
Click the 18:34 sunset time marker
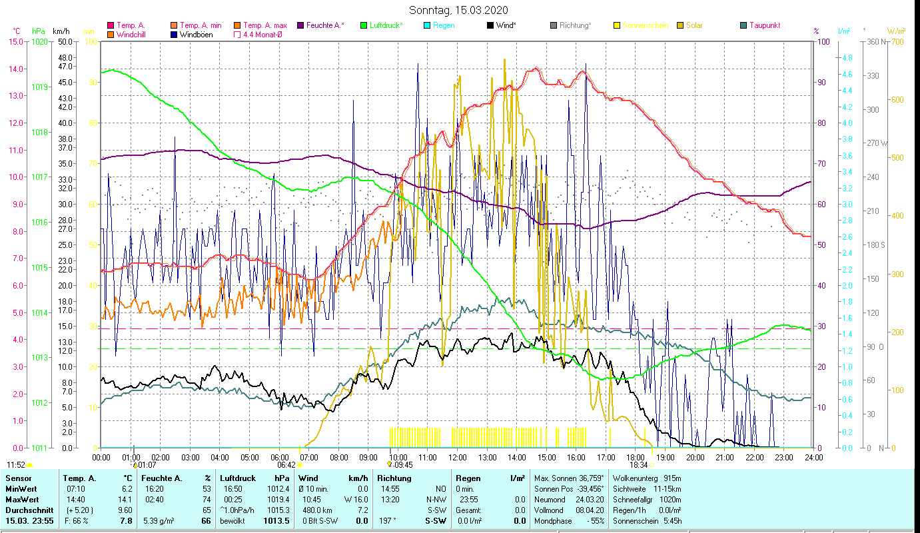click(x=639, y=465)
